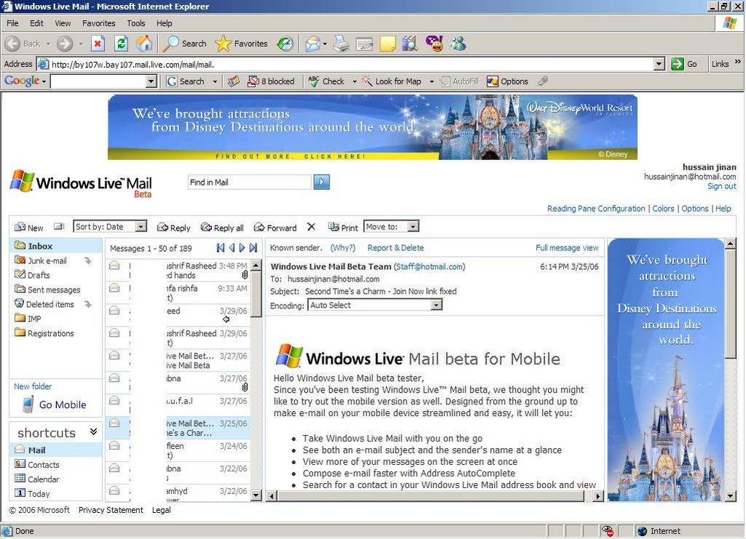Click the attachment paperclip on the 3:48 PM message

[245, 275]
